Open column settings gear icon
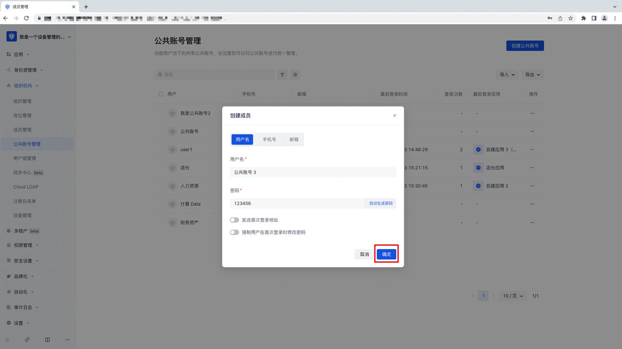The height and width of the screenshot is (349, 622). point(295,75)
